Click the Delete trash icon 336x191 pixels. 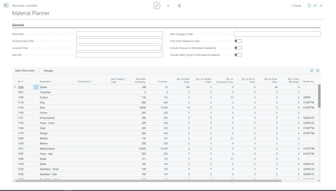coord(179,6)
